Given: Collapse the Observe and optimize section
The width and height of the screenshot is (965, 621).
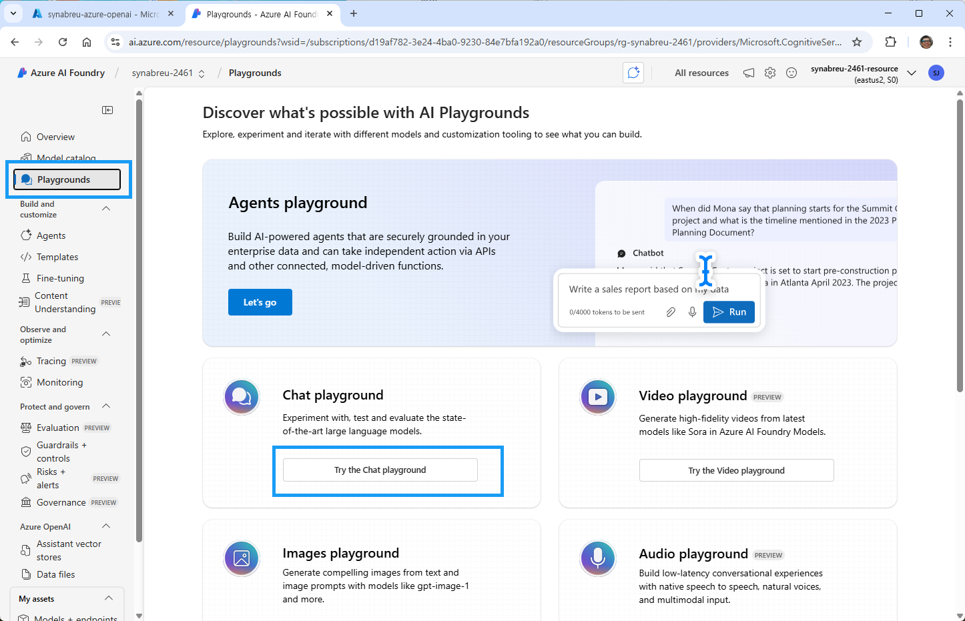Looking at the screenshot, I should pos(106,334).
